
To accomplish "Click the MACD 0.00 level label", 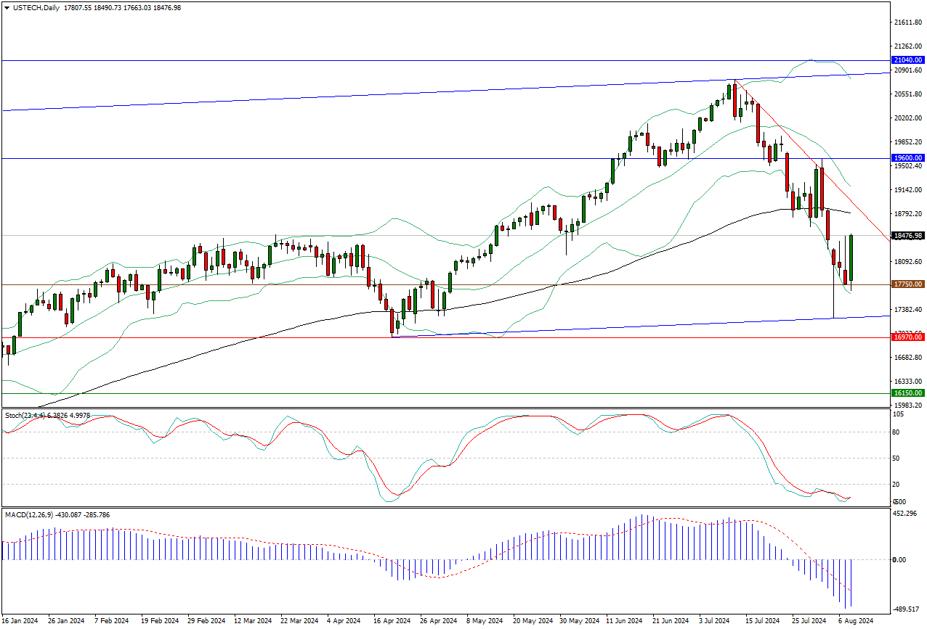I will click(899, 559).
